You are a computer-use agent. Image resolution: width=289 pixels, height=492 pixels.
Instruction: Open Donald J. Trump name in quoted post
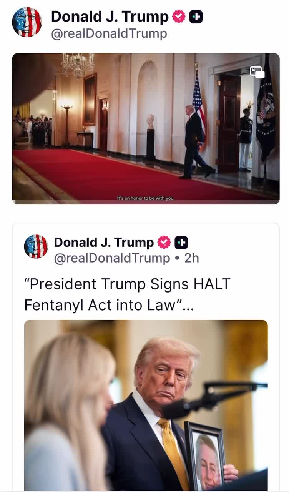pyautogui.click(x=104, y=243)
